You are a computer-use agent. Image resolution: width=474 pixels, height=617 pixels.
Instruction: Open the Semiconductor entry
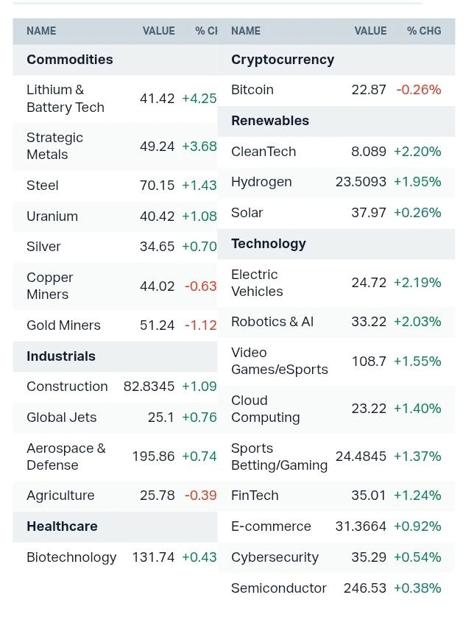coord(279,588)
